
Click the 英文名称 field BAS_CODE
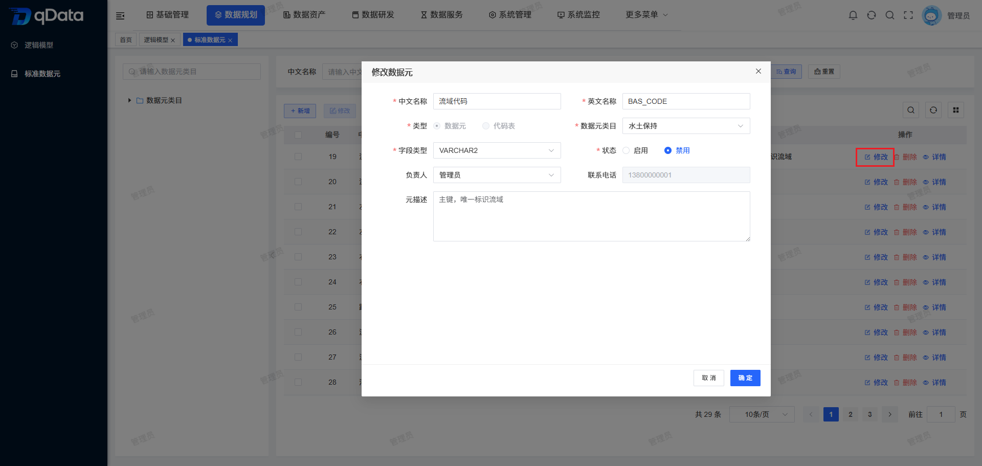(x=686, y=101)
